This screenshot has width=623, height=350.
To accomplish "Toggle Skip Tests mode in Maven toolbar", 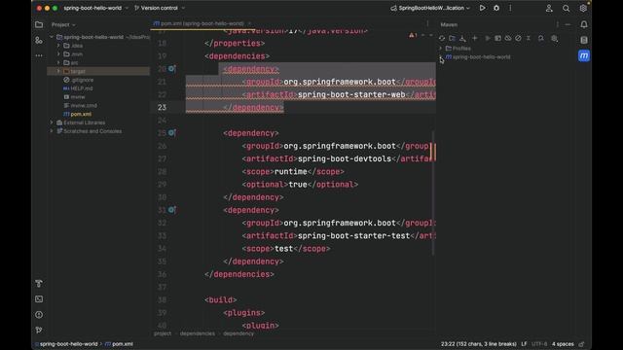I will click(518, 38).
